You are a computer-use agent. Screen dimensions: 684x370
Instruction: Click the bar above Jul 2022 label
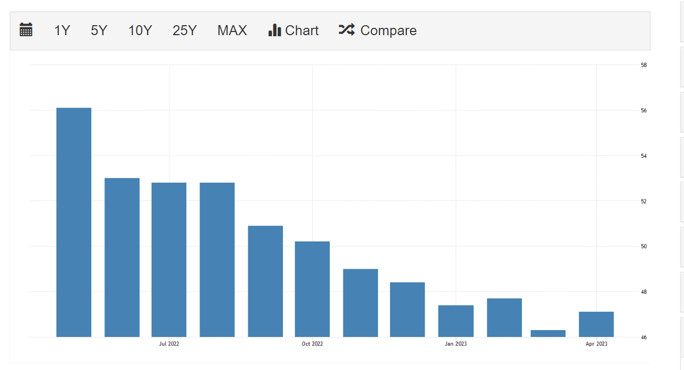coord(169,260)
